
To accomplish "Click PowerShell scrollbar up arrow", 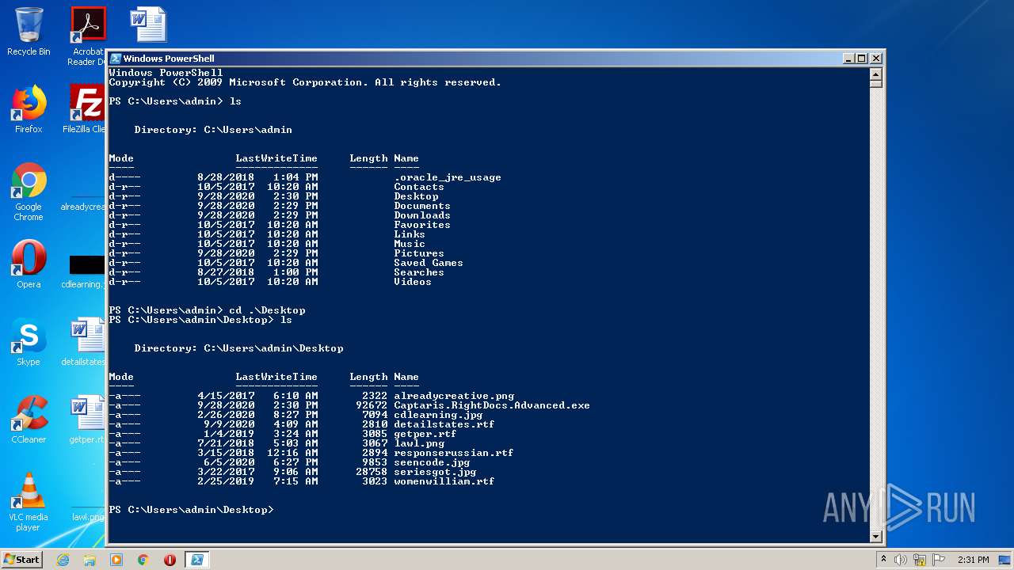I will pos(876,74).
